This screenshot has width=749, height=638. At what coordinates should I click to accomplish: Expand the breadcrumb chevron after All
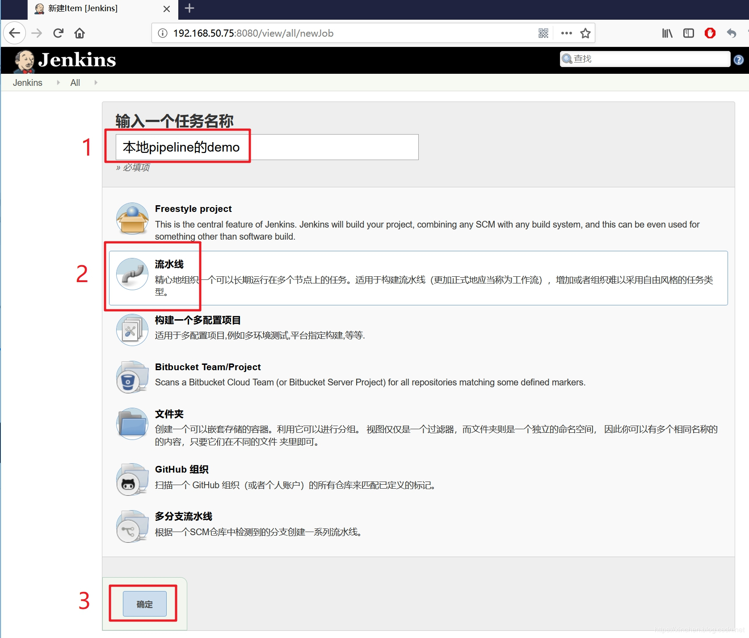coord(95,82)
